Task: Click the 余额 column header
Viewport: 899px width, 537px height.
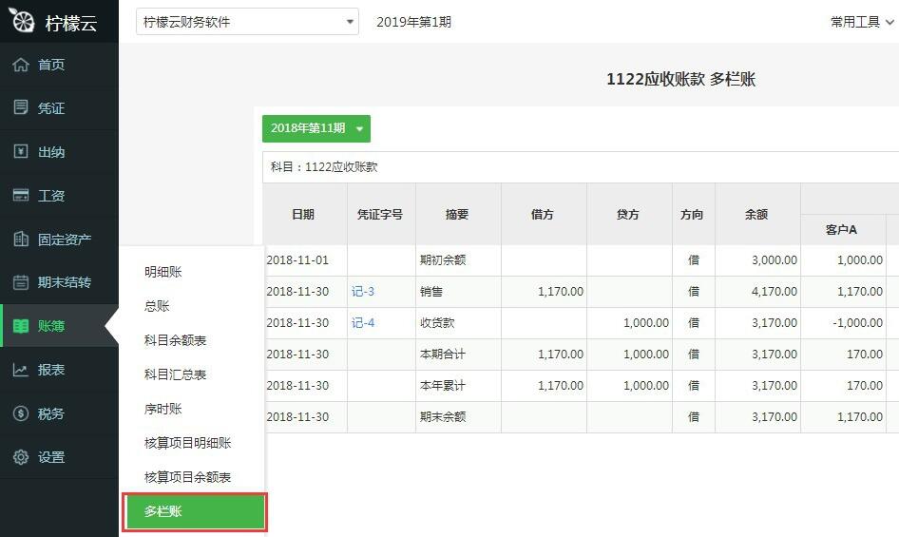Action: tap(757, 214)
